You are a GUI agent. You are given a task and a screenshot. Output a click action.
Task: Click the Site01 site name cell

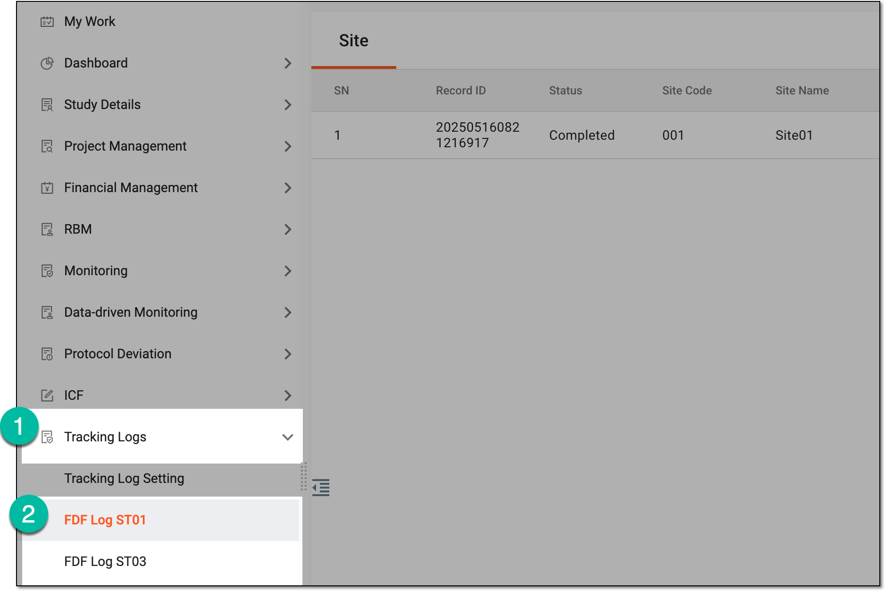point(794,135)
